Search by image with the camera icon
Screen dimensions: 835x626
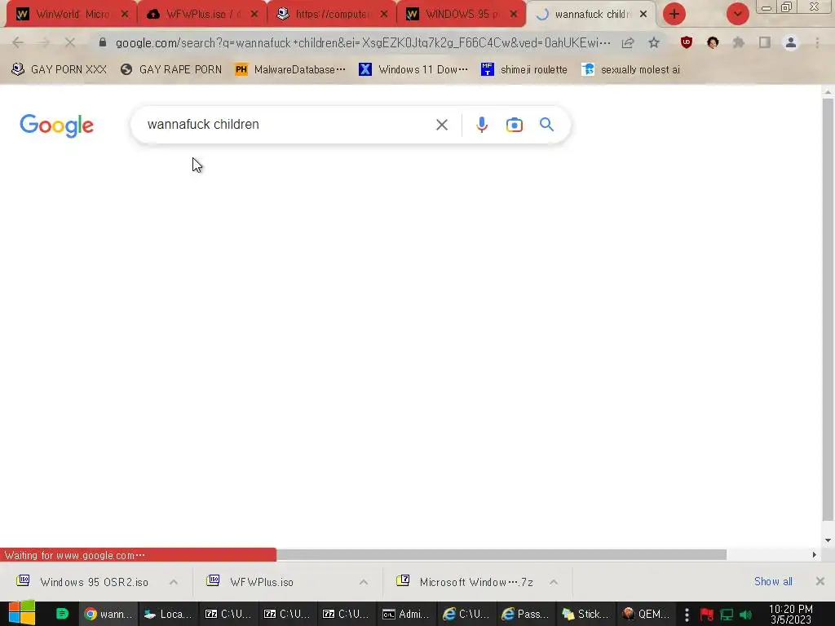[x=514, y=125]
